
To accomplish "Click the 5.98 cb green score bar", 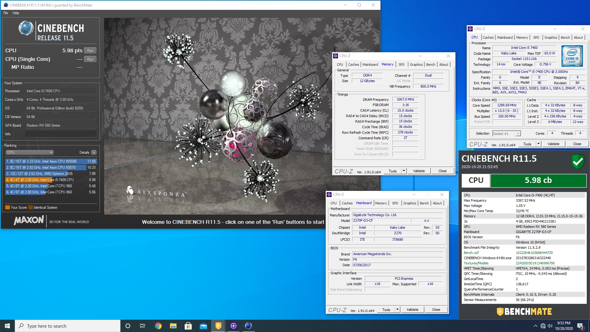I will (x=538, y=180).
